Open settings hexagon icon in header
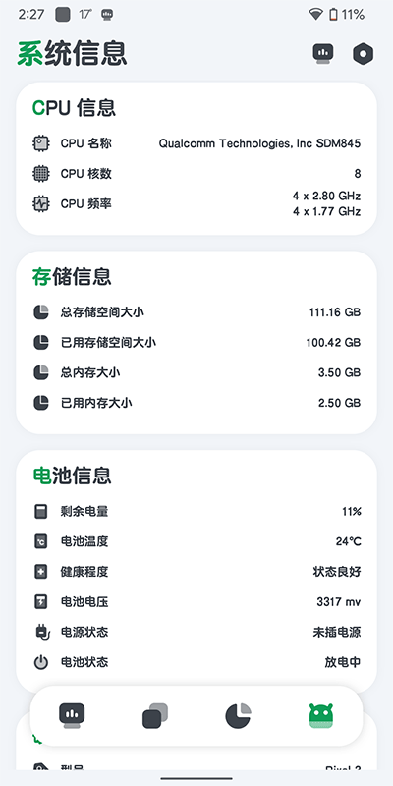393x786 pixels. (x=363, y=54)
